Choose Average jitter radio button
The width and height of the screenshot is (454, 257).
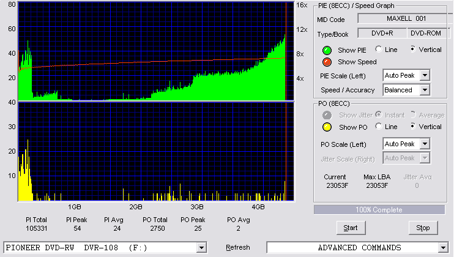click(x=413, y=114)
